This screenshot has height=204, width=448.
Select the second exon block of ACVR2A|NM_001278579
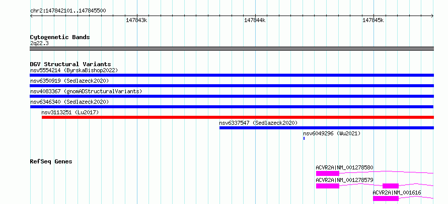click(391, 186)
